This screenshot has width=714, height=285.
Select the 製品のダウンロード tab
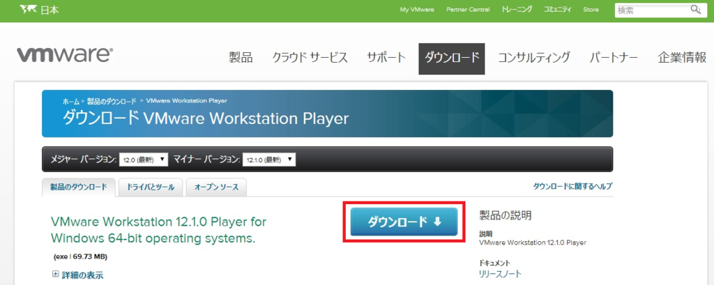click(79, 187)
